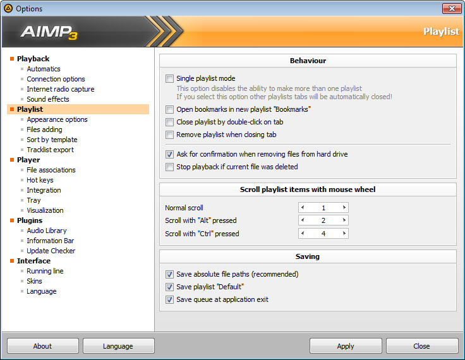Open Hot keys settings
Viewport: 465px width, 360px height.
pyautogui.click(x=40, y=180)
